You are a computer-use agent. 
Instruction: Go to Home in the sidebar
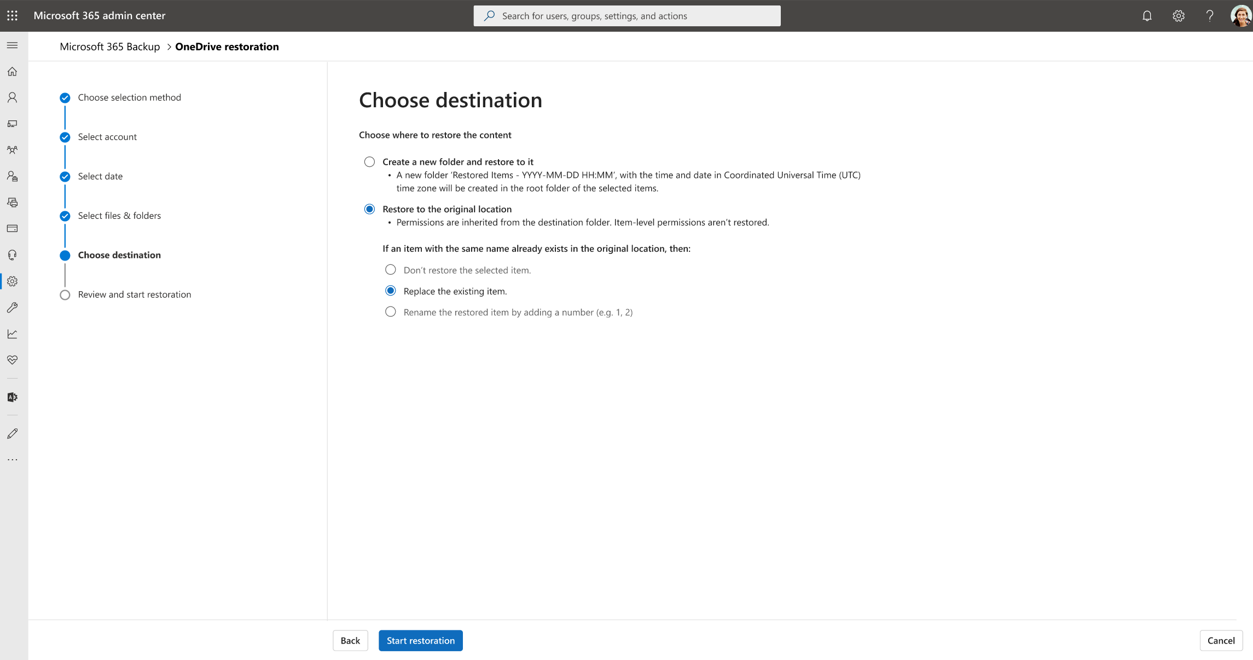coord(12,72)
